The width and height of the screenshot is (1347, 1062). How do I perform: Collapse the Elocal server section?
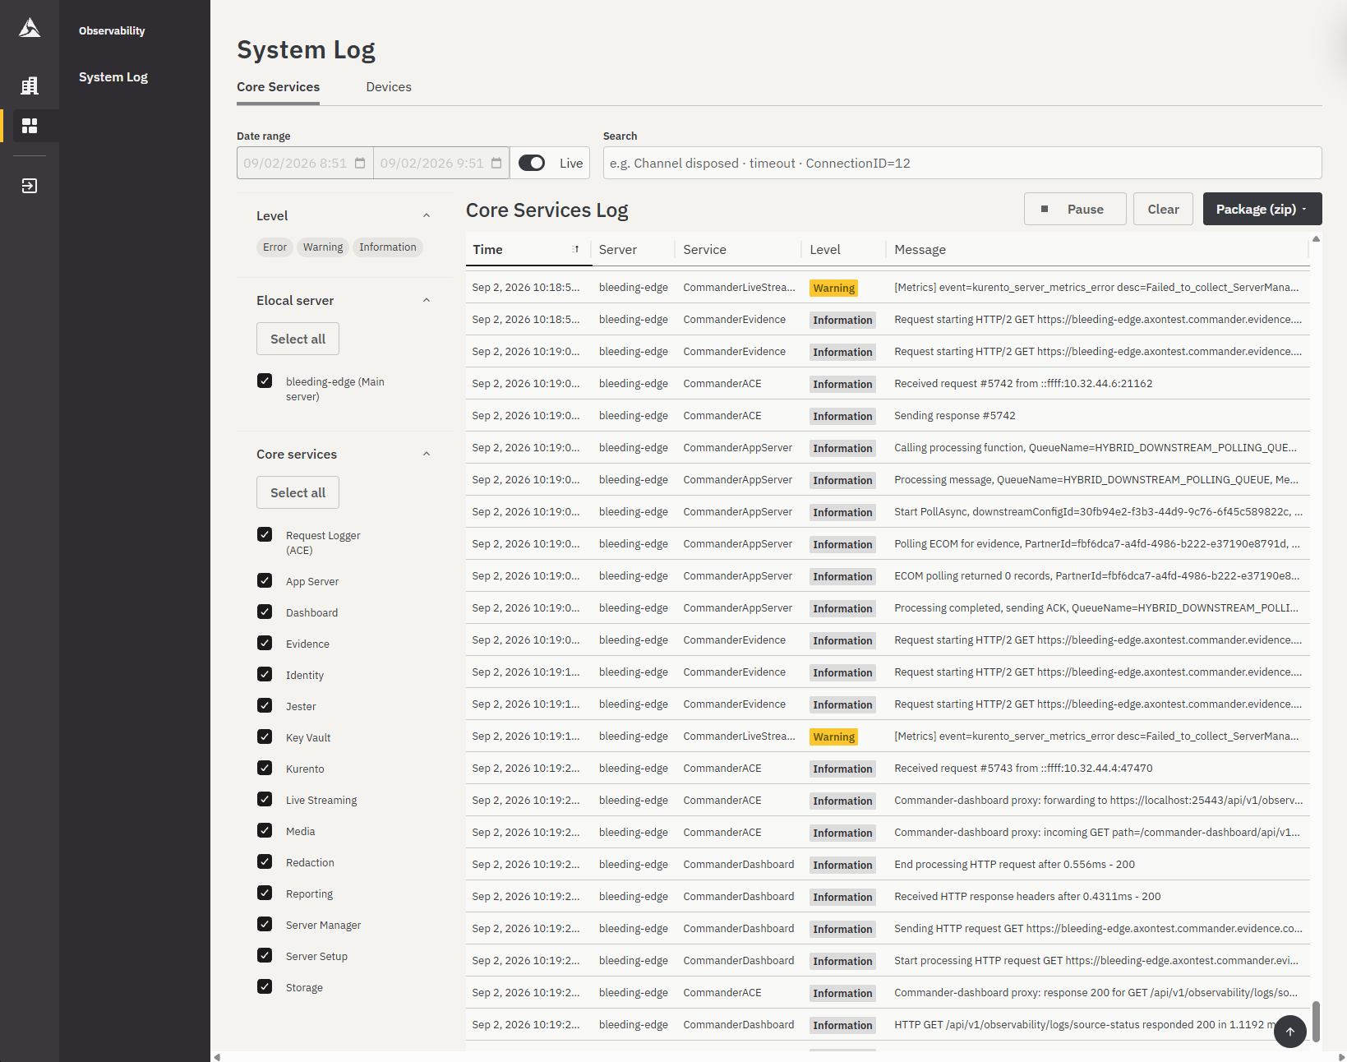point(427,300)
